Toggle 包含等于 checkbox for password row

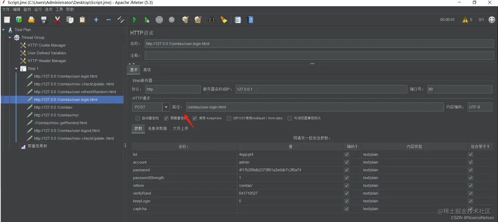click(471, 170)
